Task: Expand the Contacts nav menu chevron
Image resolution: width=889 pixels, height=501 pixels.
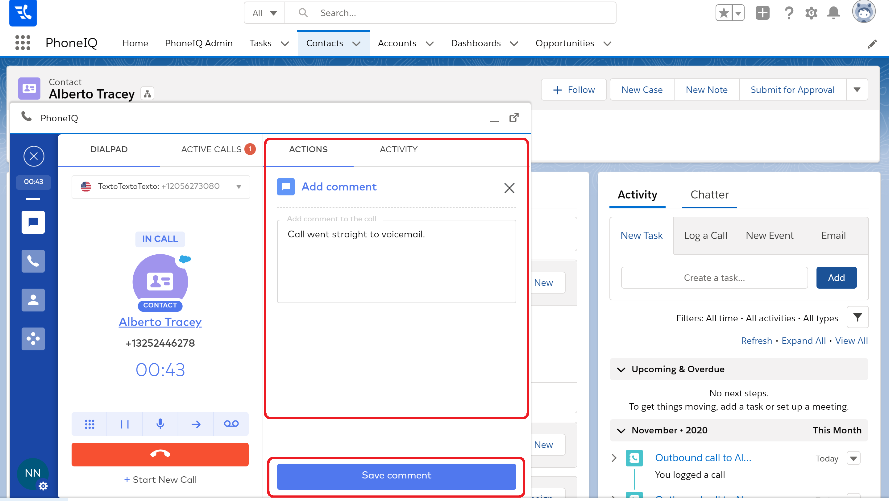Action: coord(356,44)
